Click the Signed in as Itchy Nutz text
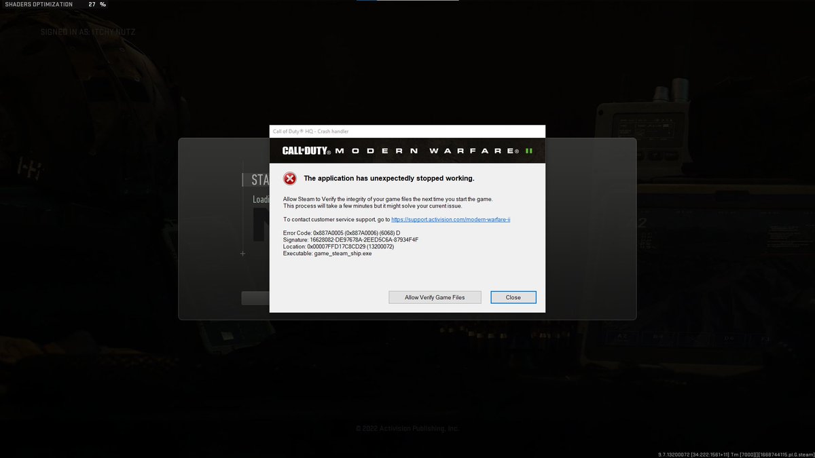The width and height of the screenshot is (815, 458). [88, 31]
